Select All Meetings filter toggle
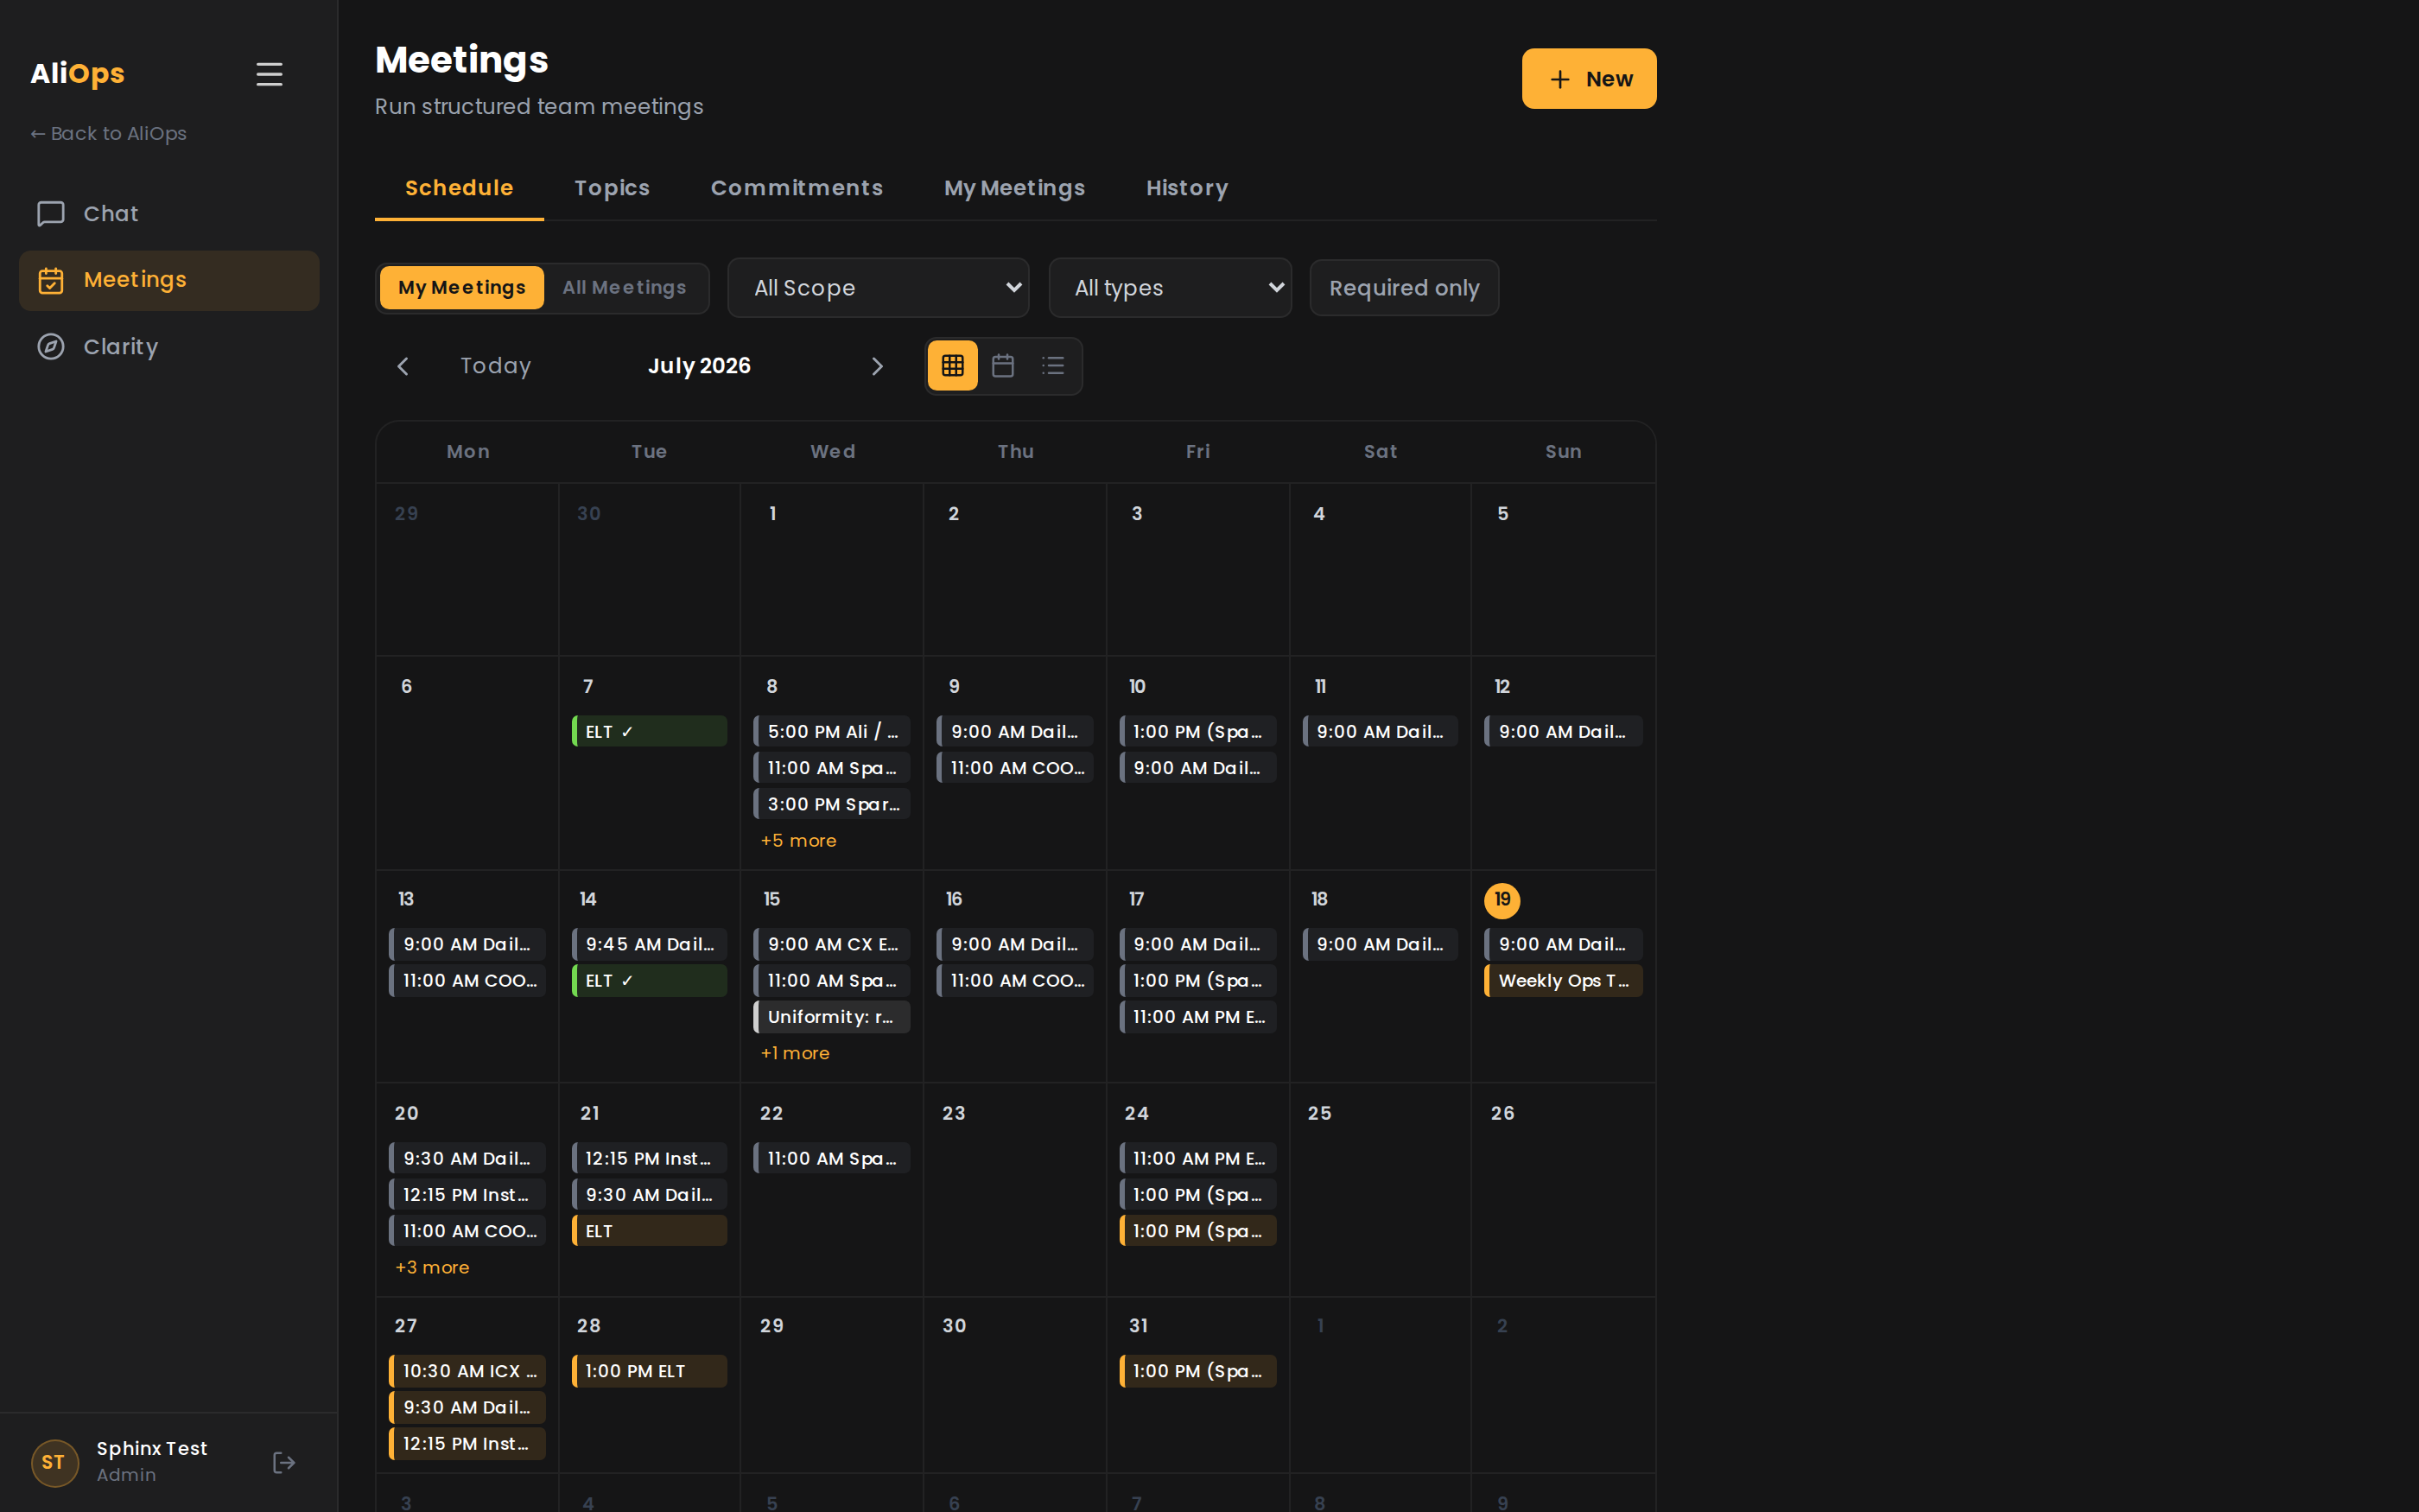Image resolution: width=2419 pixels, height=1512 pixels. click(x=624, y=288)
